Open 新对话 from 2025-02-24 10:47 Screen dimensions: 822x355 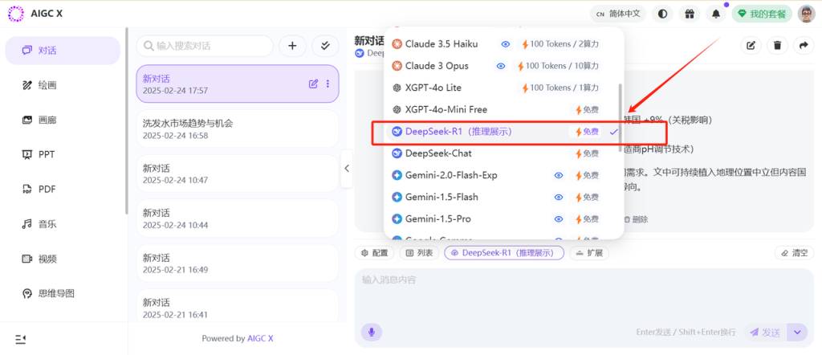pos(238,174)
